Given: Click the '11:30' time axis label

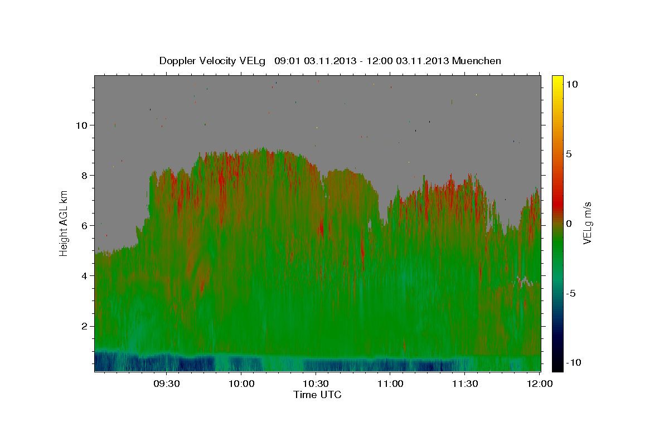Looking at the screenshot, I should pos(466,384).
